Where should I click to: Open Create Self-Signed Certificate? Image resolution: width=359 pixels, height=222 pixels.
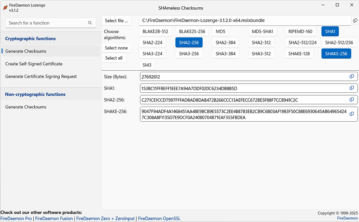[51, 64]
